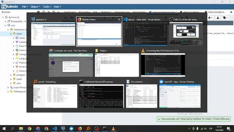Expand the postgres database node
This screenshot has height=132, width=234.
tap(11, 75)
